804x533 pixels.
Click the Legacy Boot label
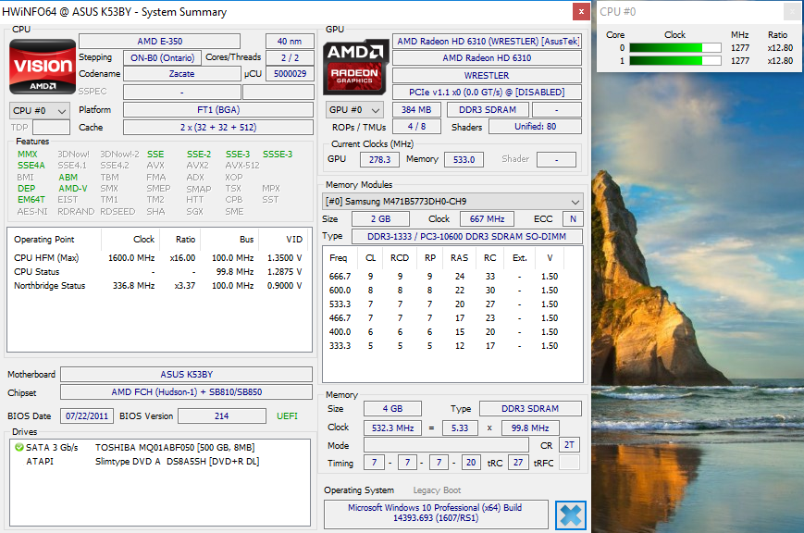pos(437,490)
